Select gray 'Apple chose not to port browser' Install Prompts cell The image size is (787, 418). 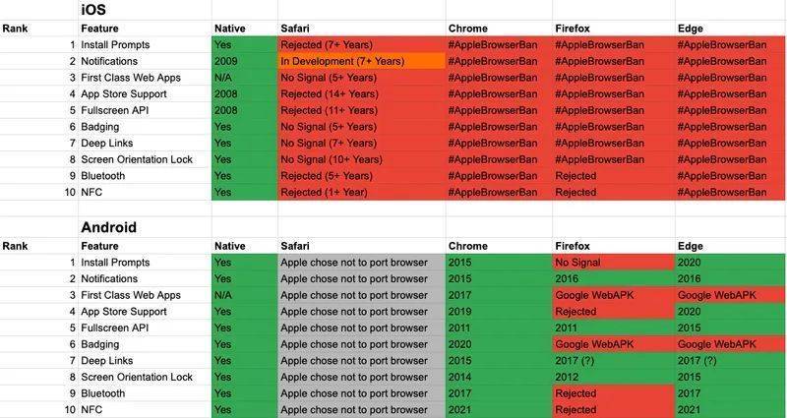(361, 263)
